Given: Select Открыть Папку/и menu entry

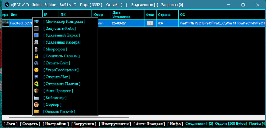Looking at the screenshot, I should coord(59,112).
